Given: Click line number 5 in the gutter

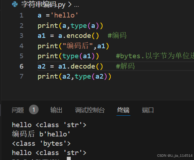Looking at the screenshot, I should [x=21, y=56].
